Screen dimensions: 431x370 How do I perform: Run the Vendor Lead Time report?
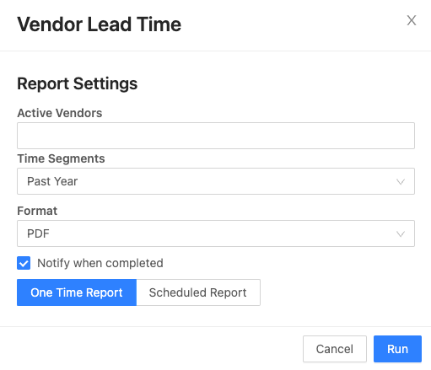pos(397,349)
